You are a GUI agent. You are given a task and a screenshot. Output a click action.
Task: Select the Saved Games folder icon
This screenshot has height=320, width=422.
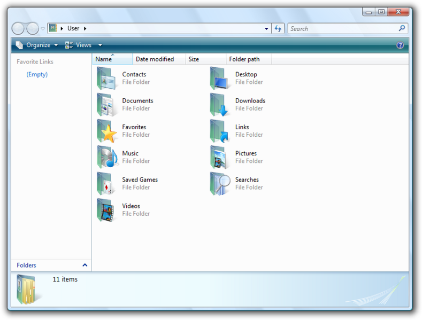107,183
